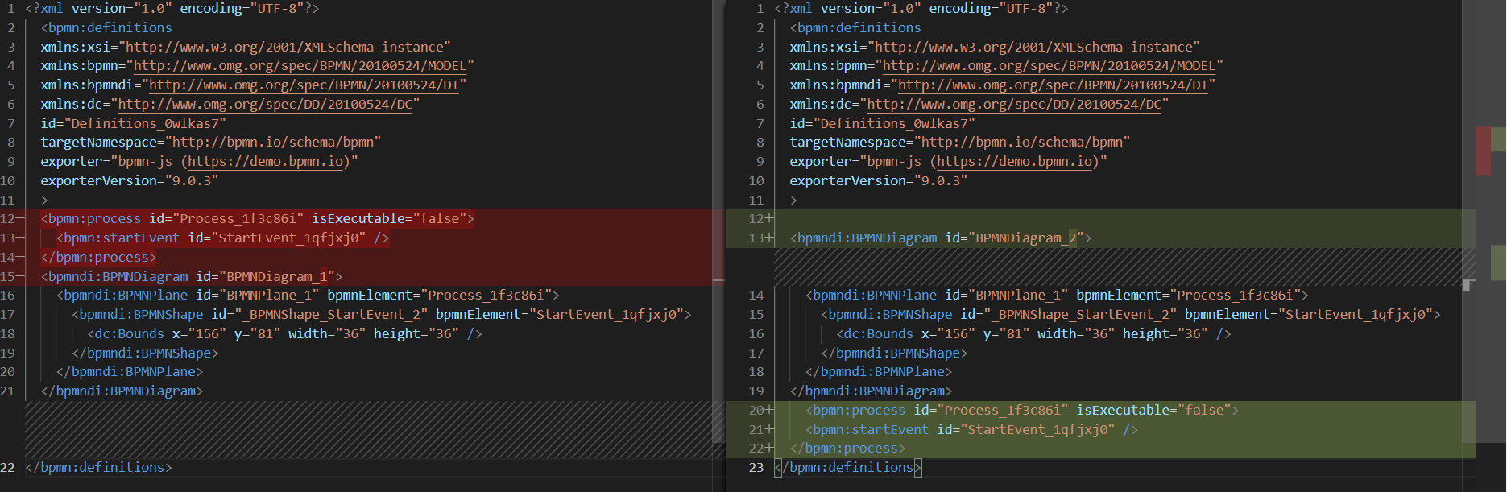1507x492 pixels.
Task: Open the DD/20100524/DC link in the left editor
Action: (265, 104)
